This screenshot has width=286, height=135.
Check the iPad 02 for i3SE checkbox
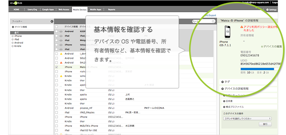57,131
